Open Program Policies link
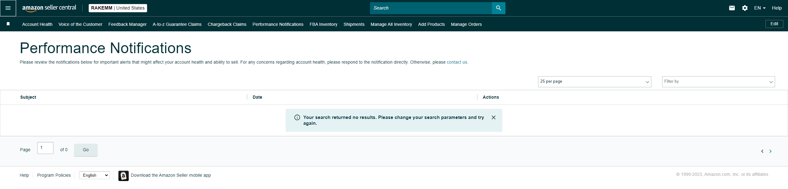Screen dimensions: 788x189 pos(54,175)
